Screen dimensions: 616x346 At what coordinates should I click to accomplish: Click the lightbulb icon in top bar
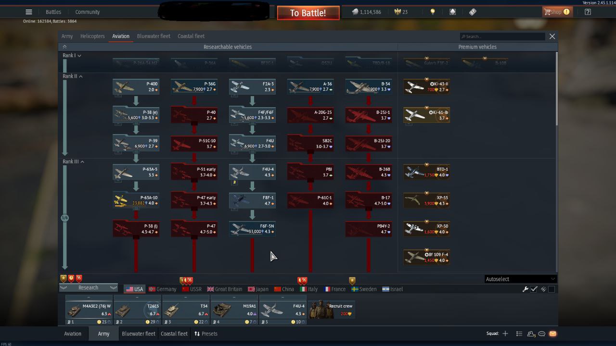432,12
